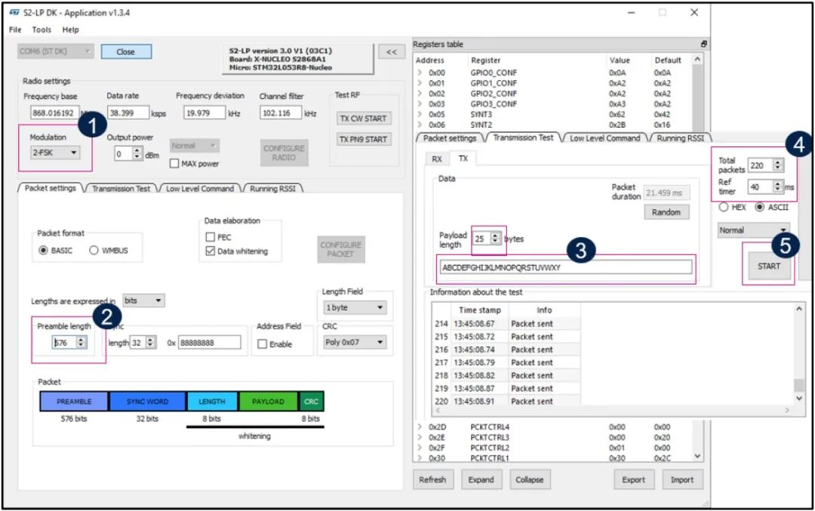Open the Tools menu
This screenshot has width=815, height=511.
pyautogui.click(x=42, y=29)
